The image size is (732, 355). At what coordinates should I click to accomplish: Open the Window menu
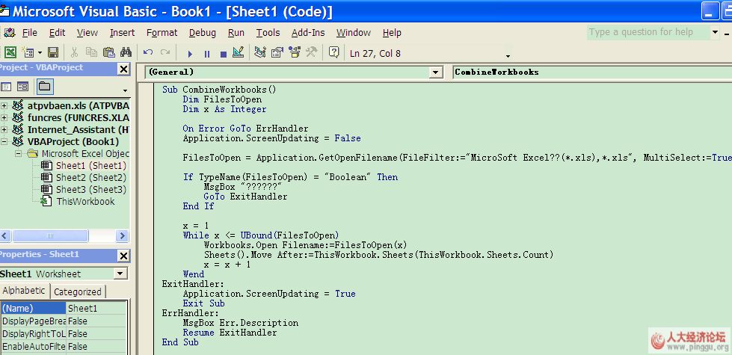tap(354, 33)
